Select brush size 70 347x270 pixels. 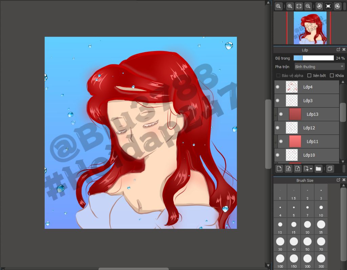(x=321, y=244)
